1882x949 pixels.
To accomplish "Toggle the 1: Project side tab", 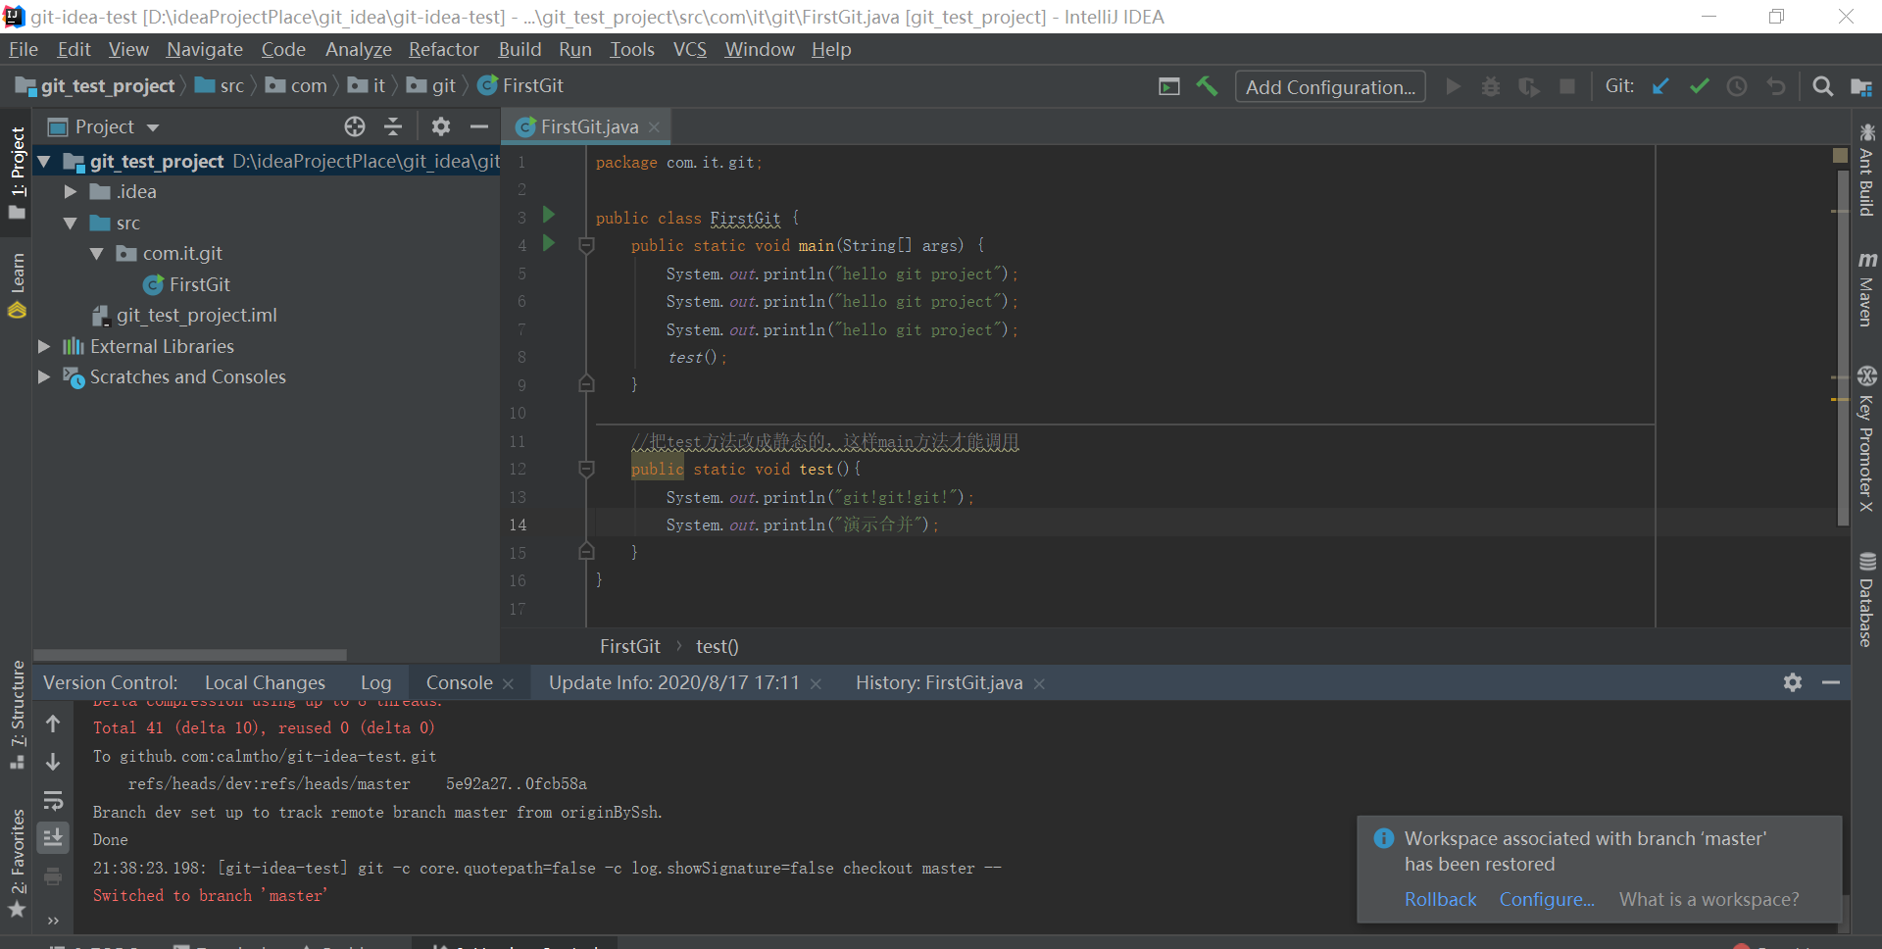I will 17,172.
